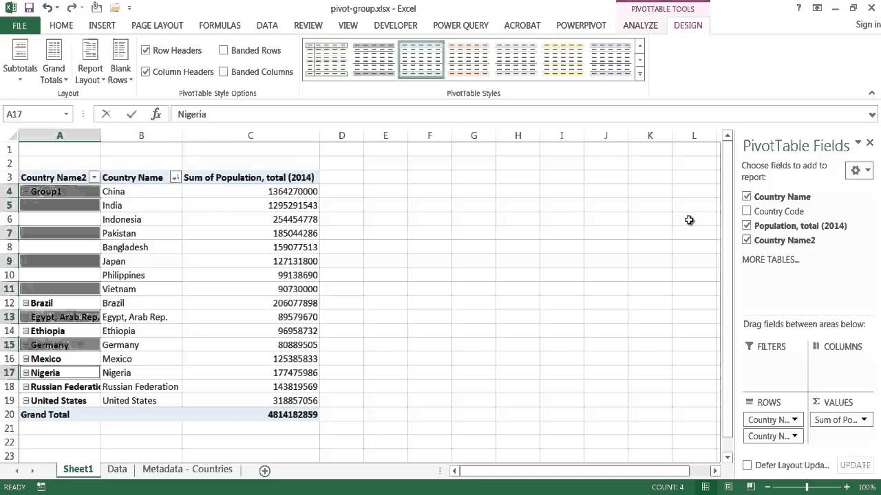The width and height of the screenshot is (881, 495).
Task: Add a new sheet with plus icon
Action: 264,470
